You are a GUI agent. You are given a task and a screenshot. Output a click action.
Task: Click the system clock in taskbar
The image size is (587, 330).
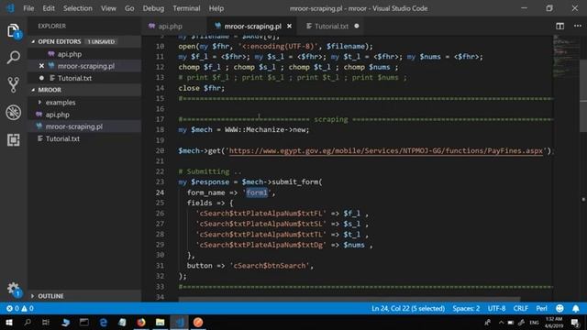point(554,322)
